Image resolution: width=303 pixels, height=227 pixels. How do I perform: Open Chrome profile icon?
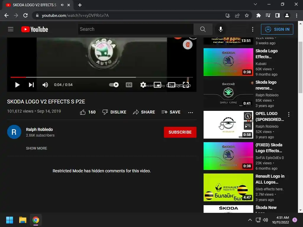coord(287,15)
